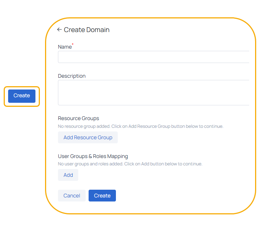Focus the Name input field
Image resolution: width=268 pixels, height=228 pixels.
[154, 57]
